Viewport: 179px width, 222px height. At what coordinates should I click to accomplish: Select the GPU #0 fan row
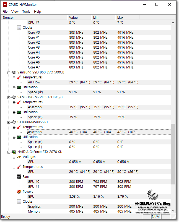click(99, 182)
